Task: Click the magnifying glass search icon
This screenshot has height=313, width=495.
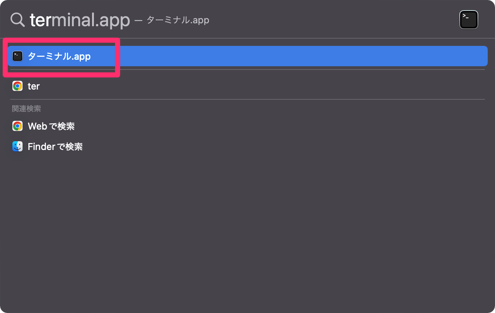Action: (17, 20)
